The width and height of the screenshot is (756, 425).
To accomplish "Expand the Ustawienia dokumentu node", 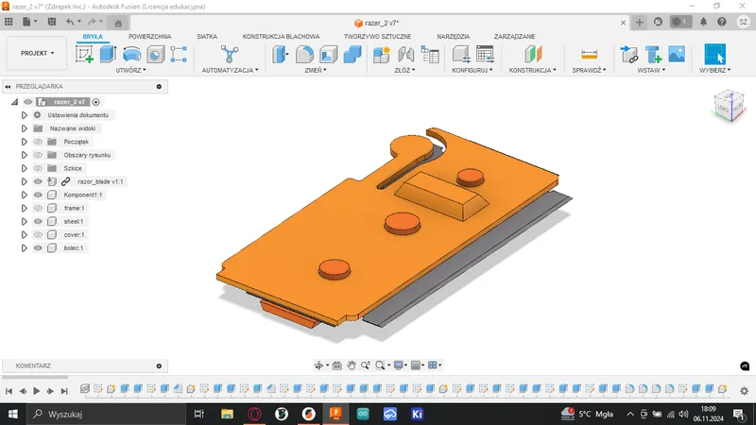I will pos(25,115).
